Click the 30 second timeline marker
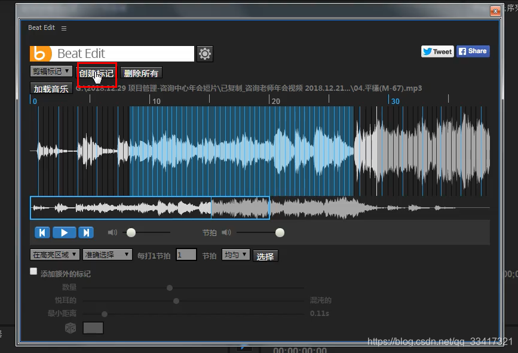 click(x=395, y=101)
